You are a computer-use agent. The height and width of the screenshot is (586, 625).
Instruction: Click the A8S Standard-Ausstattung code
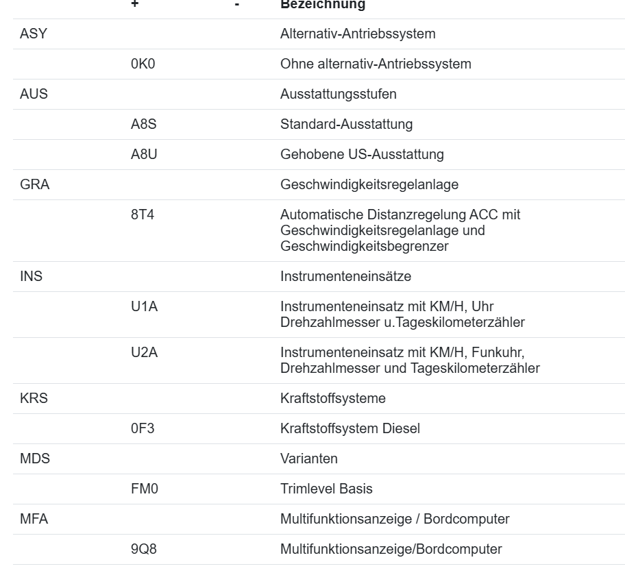143,124
